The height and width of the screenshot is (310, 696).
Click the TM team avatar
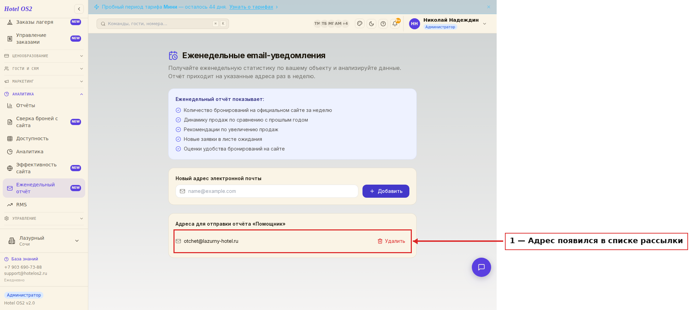pyautogui.click(x=317, y=24)
